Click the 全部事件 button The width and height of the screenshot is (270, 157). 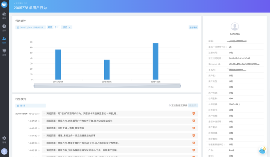[x=193, y=27]
